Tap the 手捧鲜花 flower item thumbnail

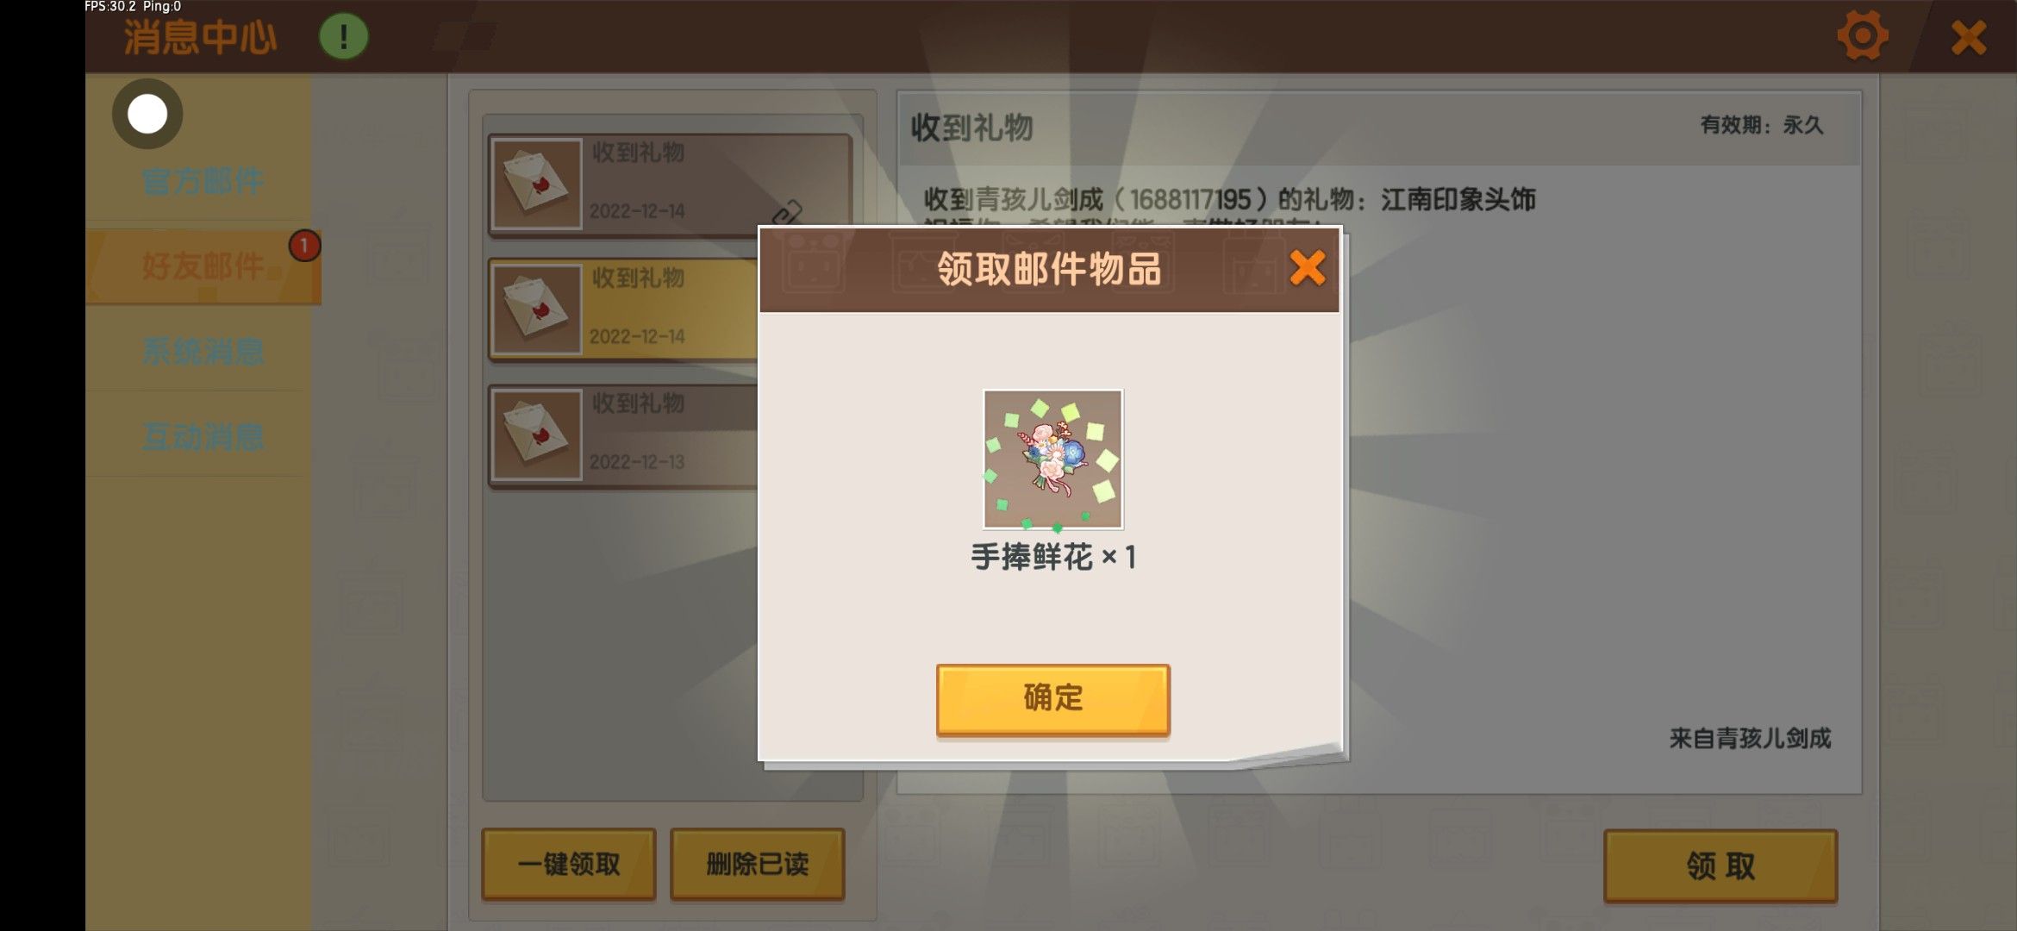point(1052,459)
